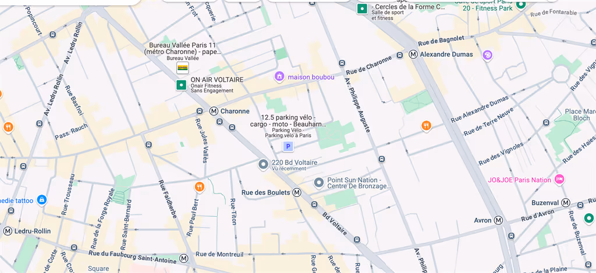The width and height of the screenshot is (596, 273).
Task: Open the JO&JOE Paris Nation hotel icon
Action: tap(559, 179)
